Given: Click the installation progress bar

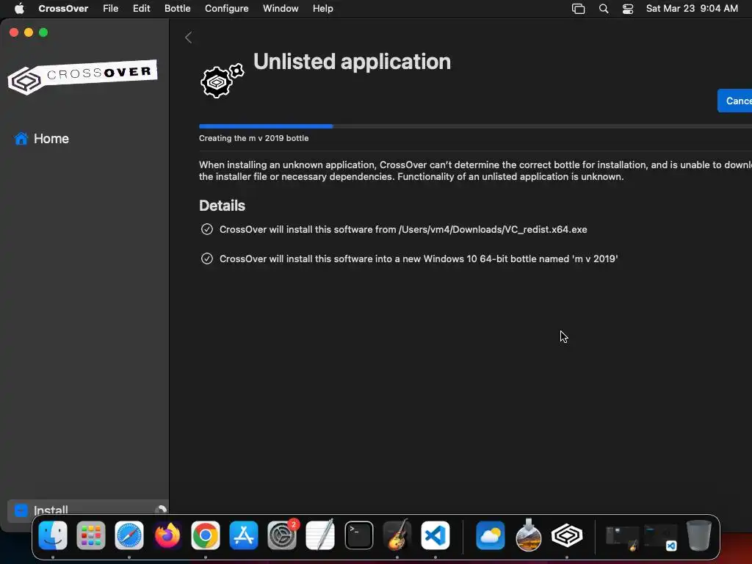Looking at the screenshot, I should (475, 126).
